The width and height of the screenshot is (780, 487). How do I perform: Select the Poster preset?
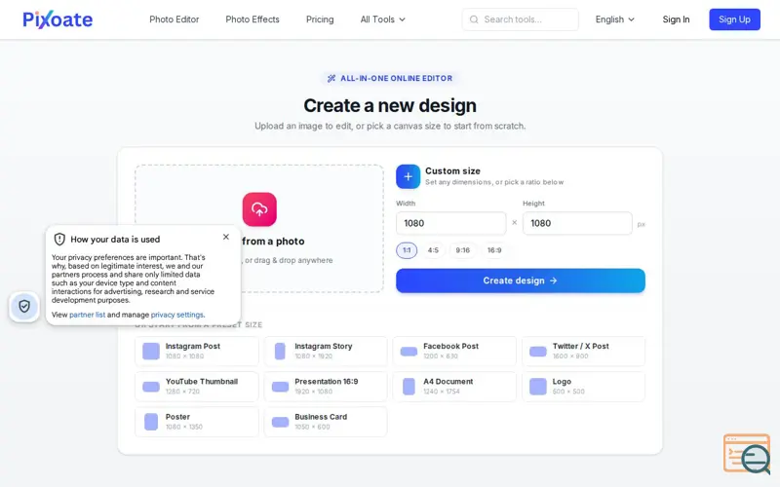[197, 422]
